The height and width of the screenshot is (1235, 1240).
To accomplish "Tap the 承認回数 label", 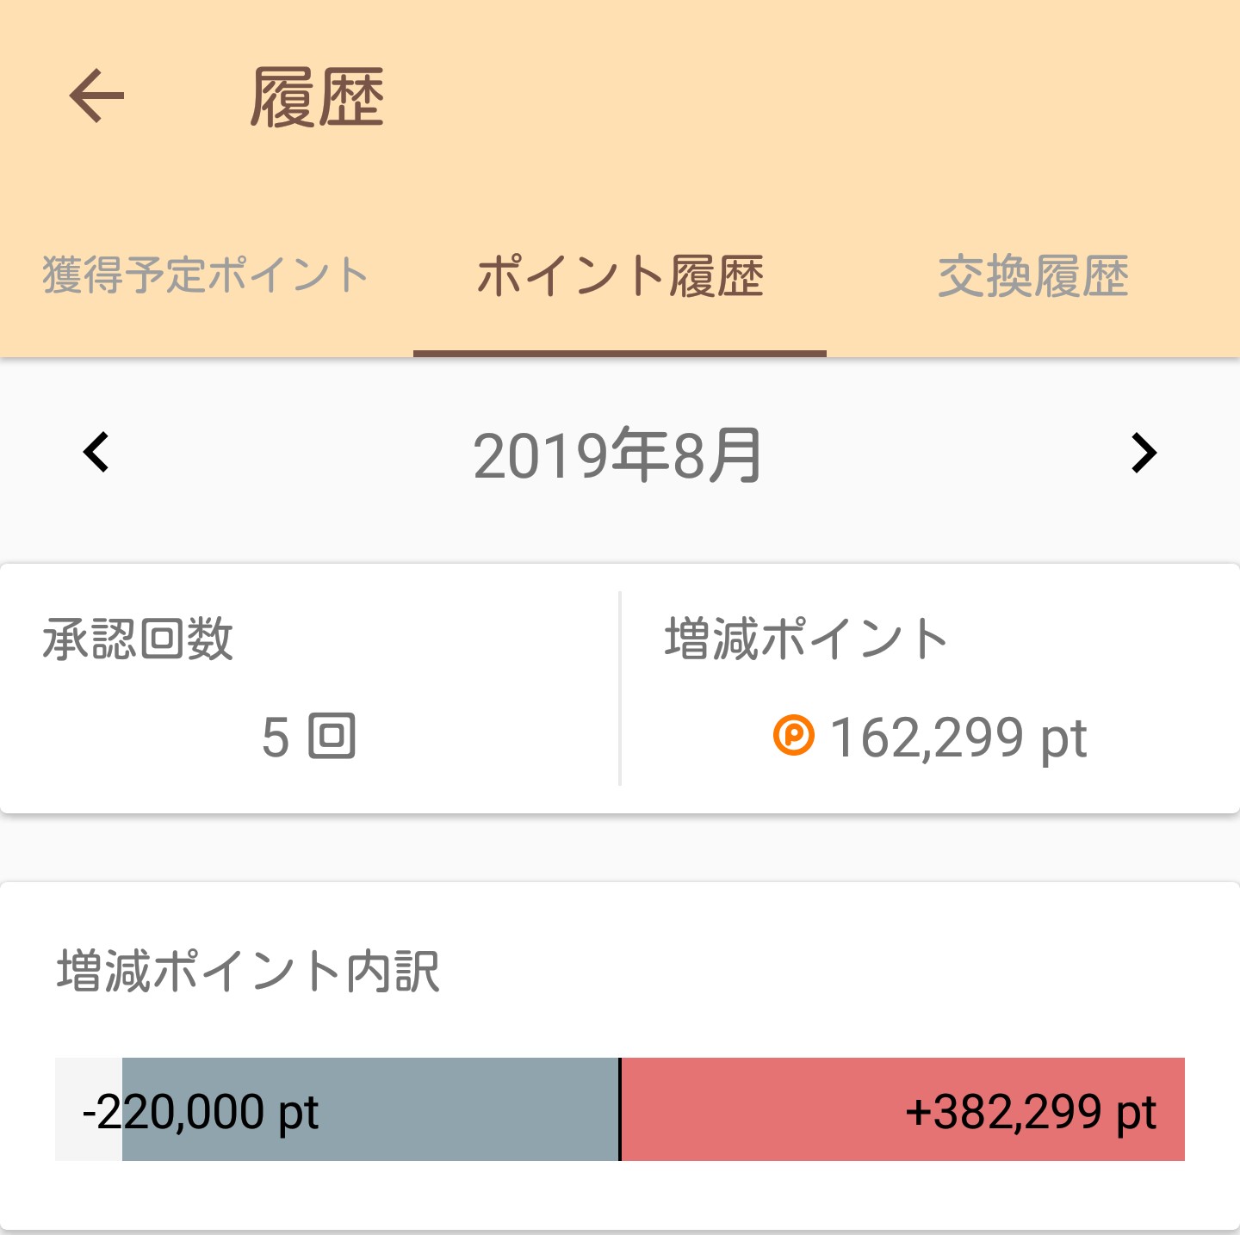I will click(138, 639).
